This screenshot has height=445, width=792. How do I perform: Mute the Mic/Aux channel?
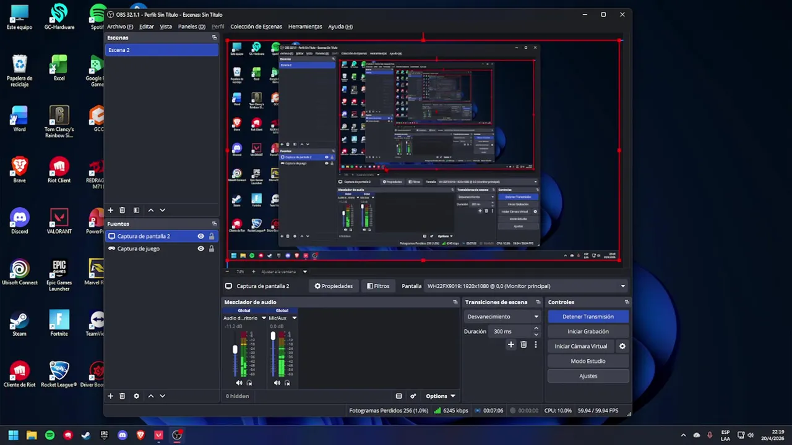(x=277, y=383)
